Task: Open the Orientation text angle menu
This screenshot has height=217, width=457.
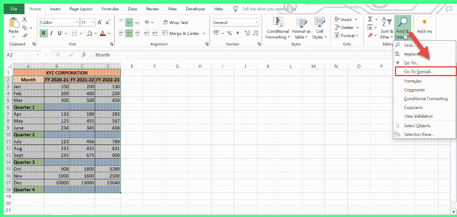Action: (149, 22)
